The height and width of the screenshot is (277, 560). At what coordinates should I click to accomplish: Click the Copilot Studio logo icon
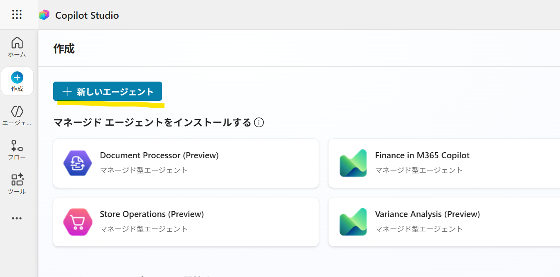click(44, 15)
